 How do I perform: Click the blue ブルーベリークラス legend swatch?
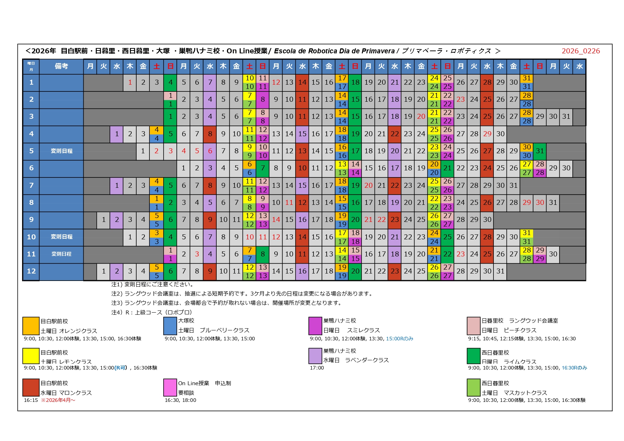170,326
